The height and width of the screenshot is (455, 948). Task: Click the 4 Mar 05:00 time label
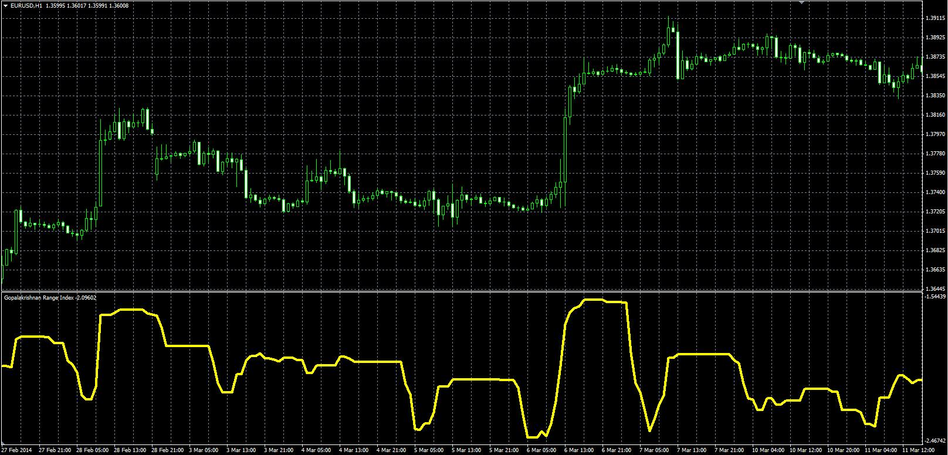point(316,450)
